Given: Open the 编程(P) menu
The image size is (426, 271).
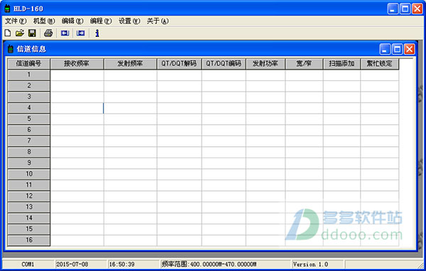Looking at the screenshot, I should (101, 21).
